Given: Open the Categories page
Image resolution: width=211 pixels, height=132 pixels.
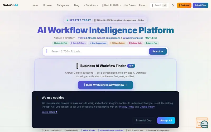Looking at the screenshot, I should point(63,5).
